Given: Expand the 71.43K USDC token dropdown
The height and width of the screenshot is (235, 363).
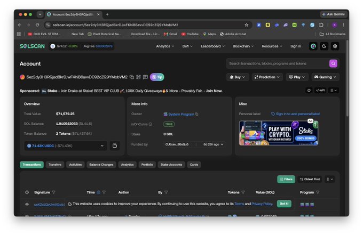Looking at the screenshot, I should [x=66, y=145].
